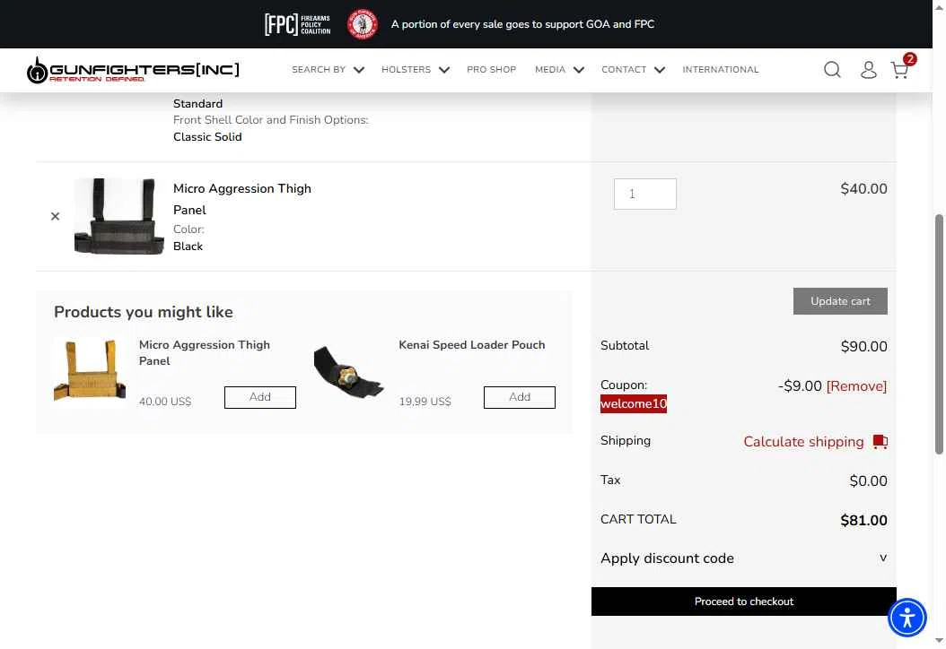Viewport: 946px width, 649px height.
Task: Add the Kenai Speed Loader Pouch
Action: 520,397
